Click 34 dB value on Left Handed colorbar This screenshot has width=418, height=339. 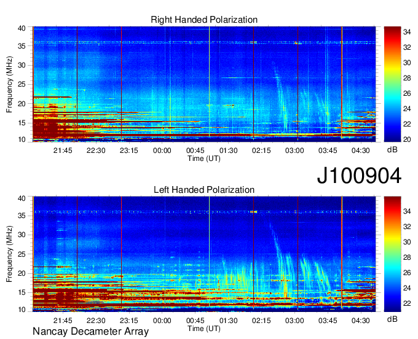[407, 211]
